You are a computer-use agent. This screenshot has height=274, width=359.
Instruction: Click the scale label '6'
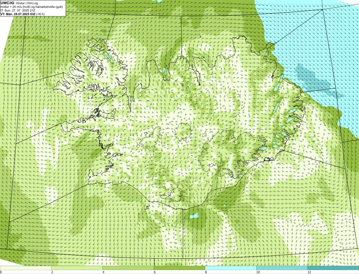pos(155,272)
